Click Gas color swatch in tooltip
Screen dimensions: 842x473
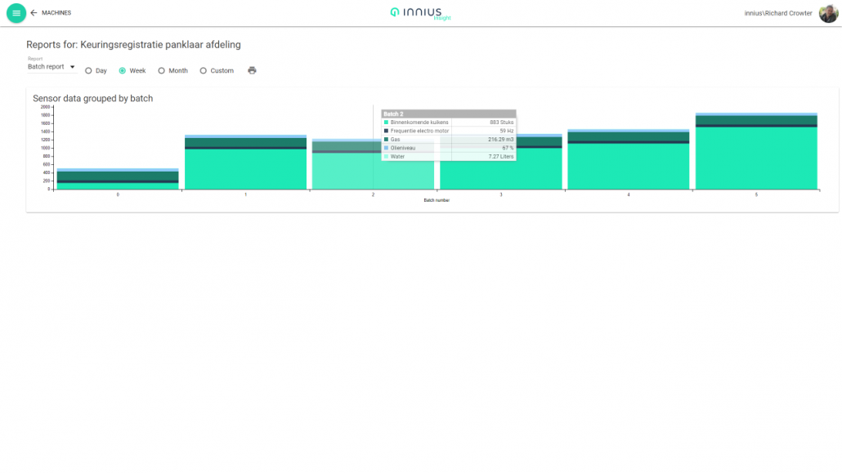pos(386,140)
